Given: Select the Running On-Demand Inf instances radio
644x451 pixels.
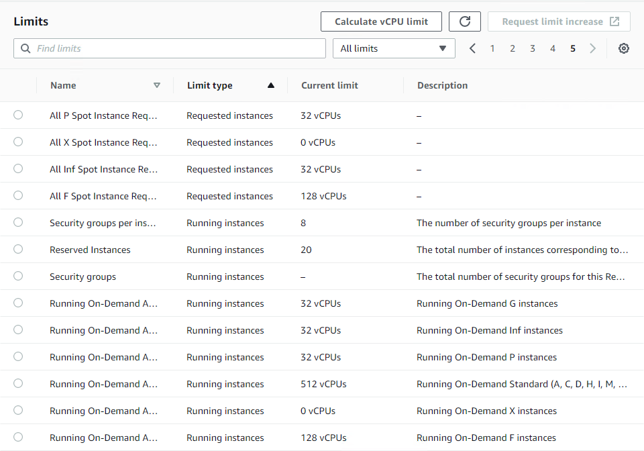Looking at the screenshot, I should pyautogui.click(x=18, y=330).
